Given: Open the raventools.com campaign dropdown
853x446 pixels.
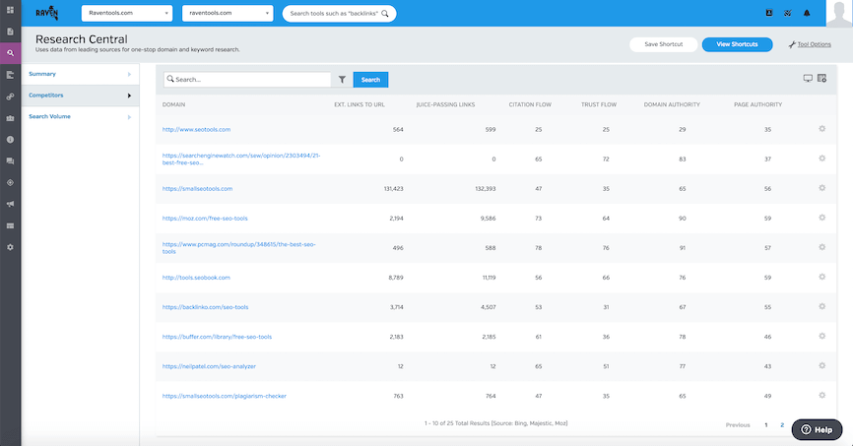Looking at the screenshot, I should [228, 13].
